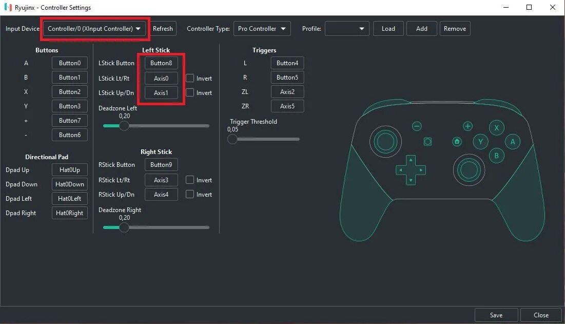Click the home button on controller diagram
This screenshot has width=565, height=324.
[x=457, y=142]
